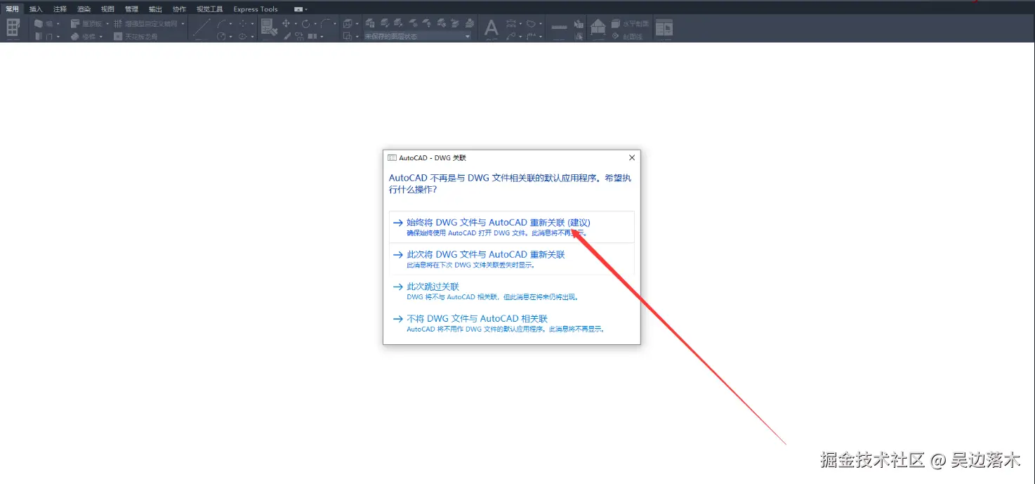Switch to the 常用 (Home) ribbon tab
The width and height of the screenshot is (1035, 484).
click(12, 9)
